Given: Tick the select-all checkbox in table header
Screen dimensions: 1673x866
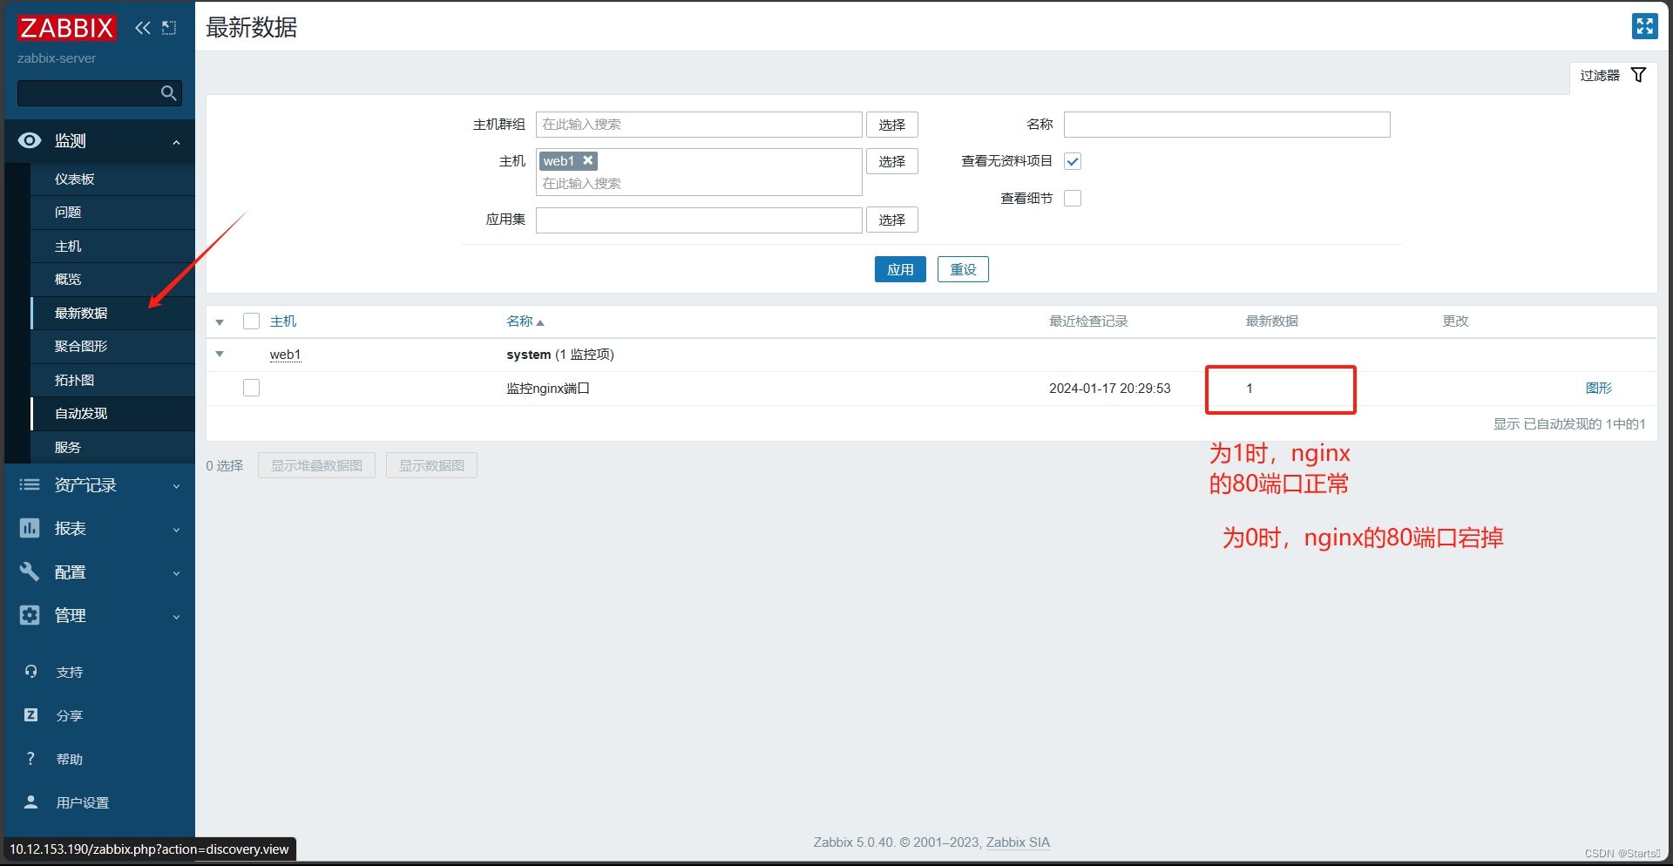Looking at the screenshot, I should (251, 321).
